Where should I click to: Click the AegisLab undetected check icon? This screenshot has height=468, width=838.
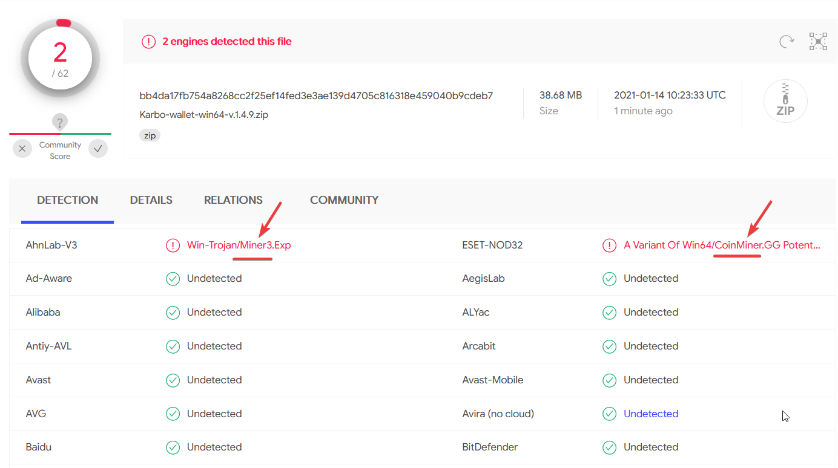tap(609, 279)
